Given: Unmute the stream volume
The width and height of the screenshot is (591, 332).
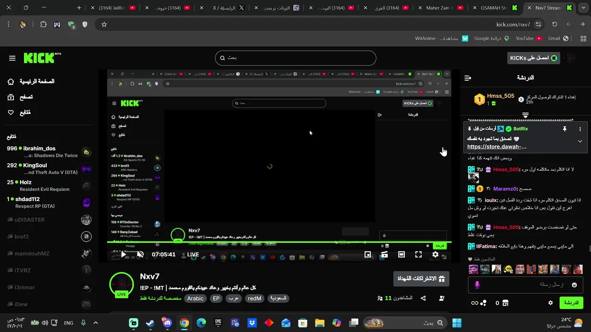Looking at the screenshot, I should click(x=140, y=255).
